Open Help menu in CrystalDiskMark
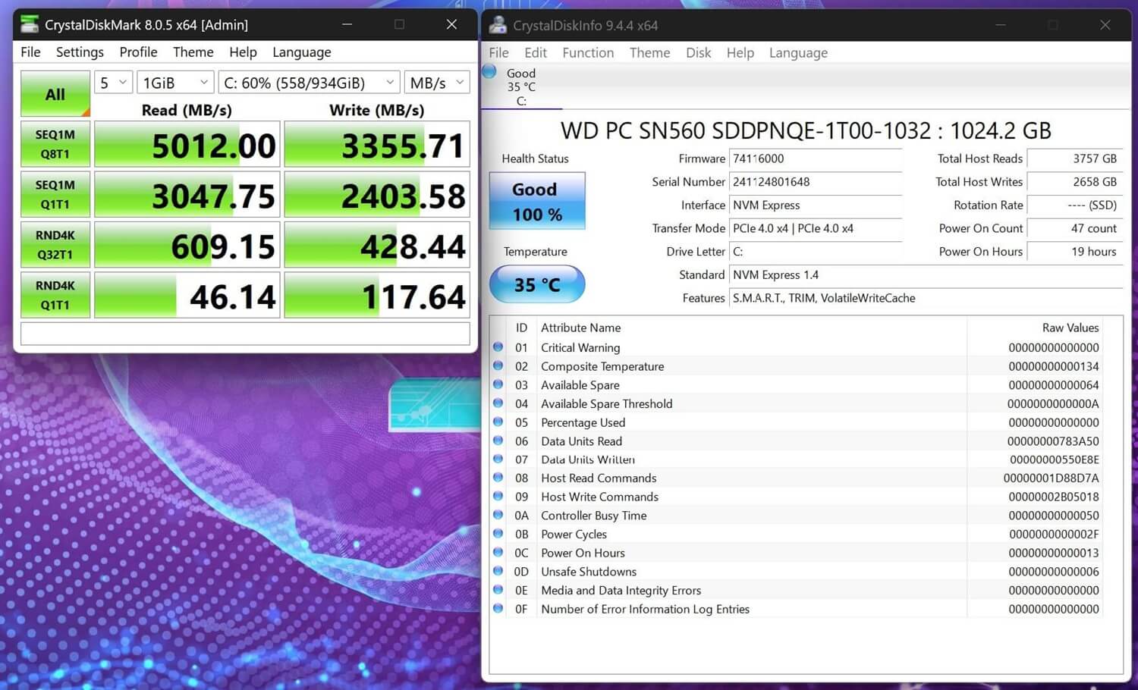 pyautogui.click(x=243, y=52)
